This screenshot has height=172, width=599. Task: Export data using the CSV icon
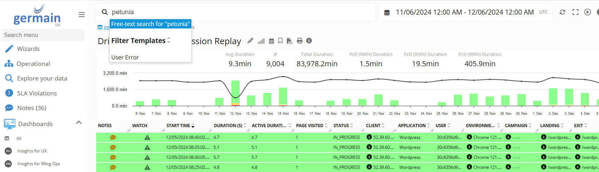pyautogui.click(x=290, y=41)
